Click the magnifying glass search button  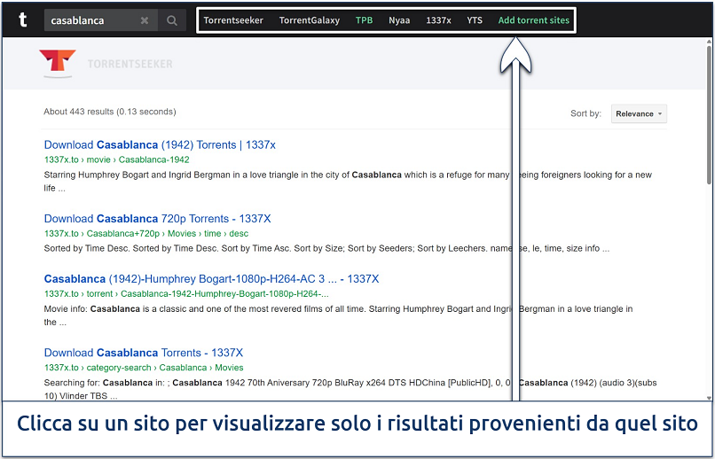click(x=172, y=20)
